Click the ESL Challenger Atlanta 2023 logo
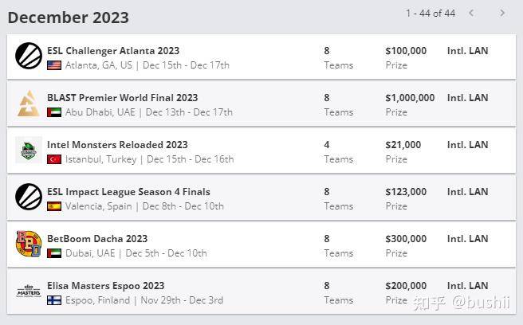Viewport: 523px width, 325px height. pyautogui.click(x=29, y=56)
